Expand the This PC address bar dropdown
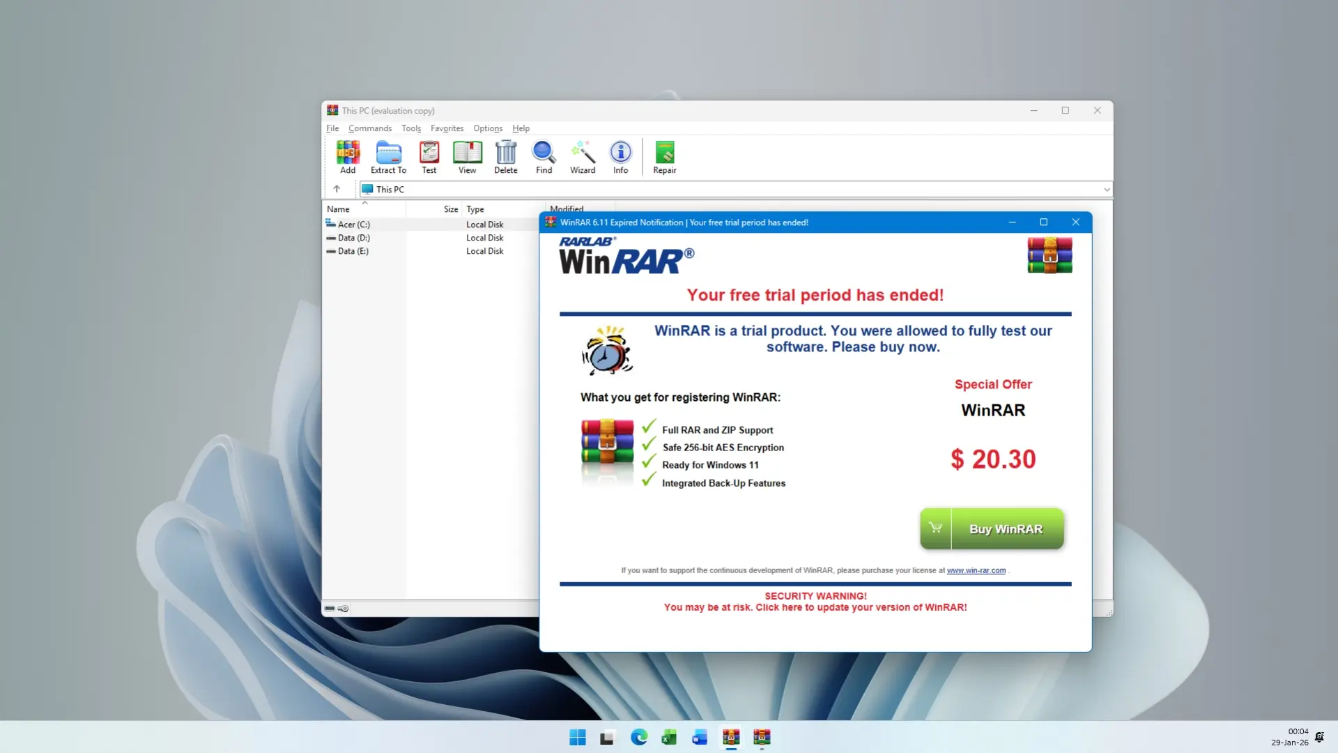The width and height of the screenshot is (1338, 753). click(x=1106, y=189)
